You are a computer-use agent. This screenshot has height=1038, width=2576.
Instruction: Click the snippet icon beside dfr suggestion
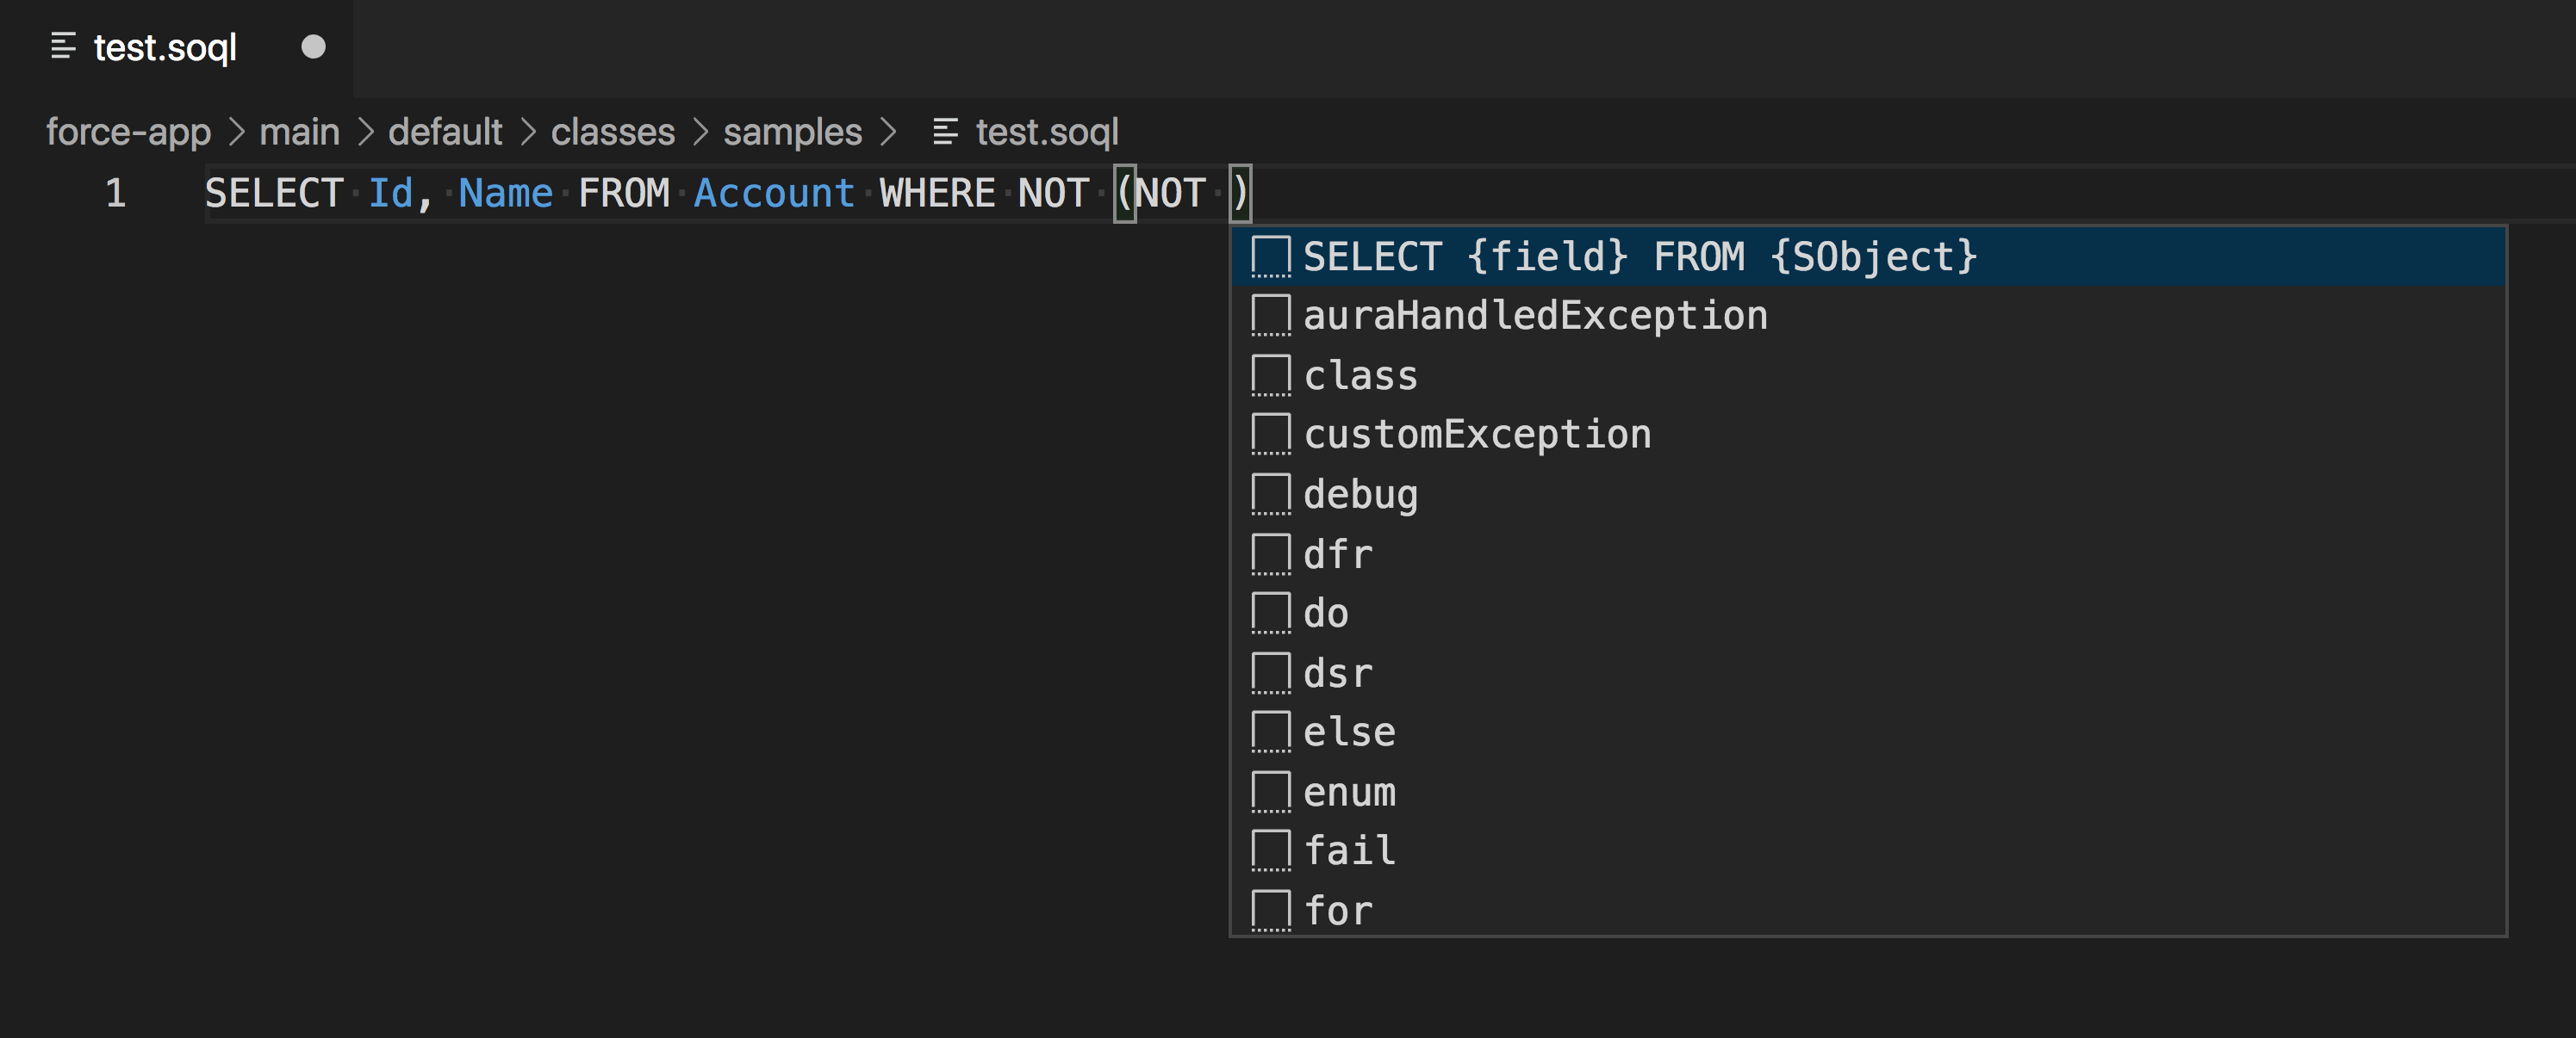1272,553
